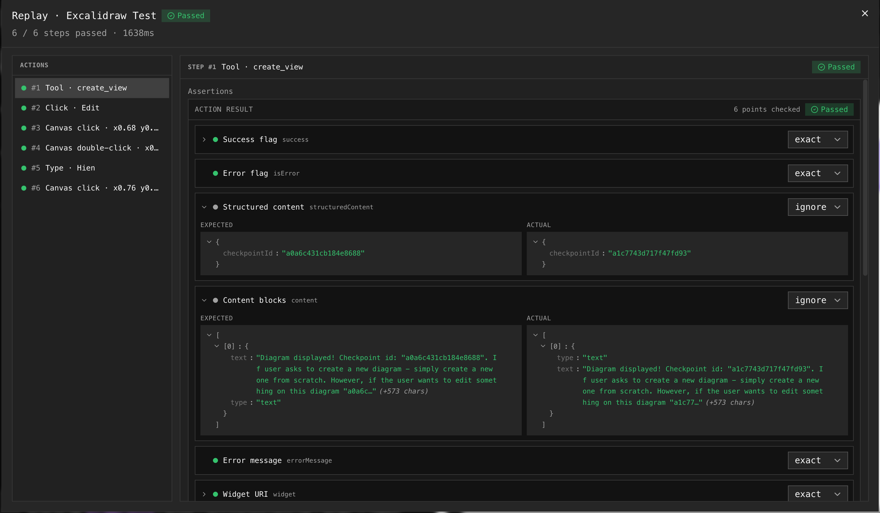The width and height of the screenshot is (880, 513).
Task: Select action #5 Type Hien
Action: tap(92, 168)
